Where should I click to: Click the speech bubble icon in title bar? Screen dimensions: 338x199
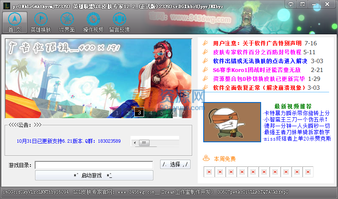291,4
